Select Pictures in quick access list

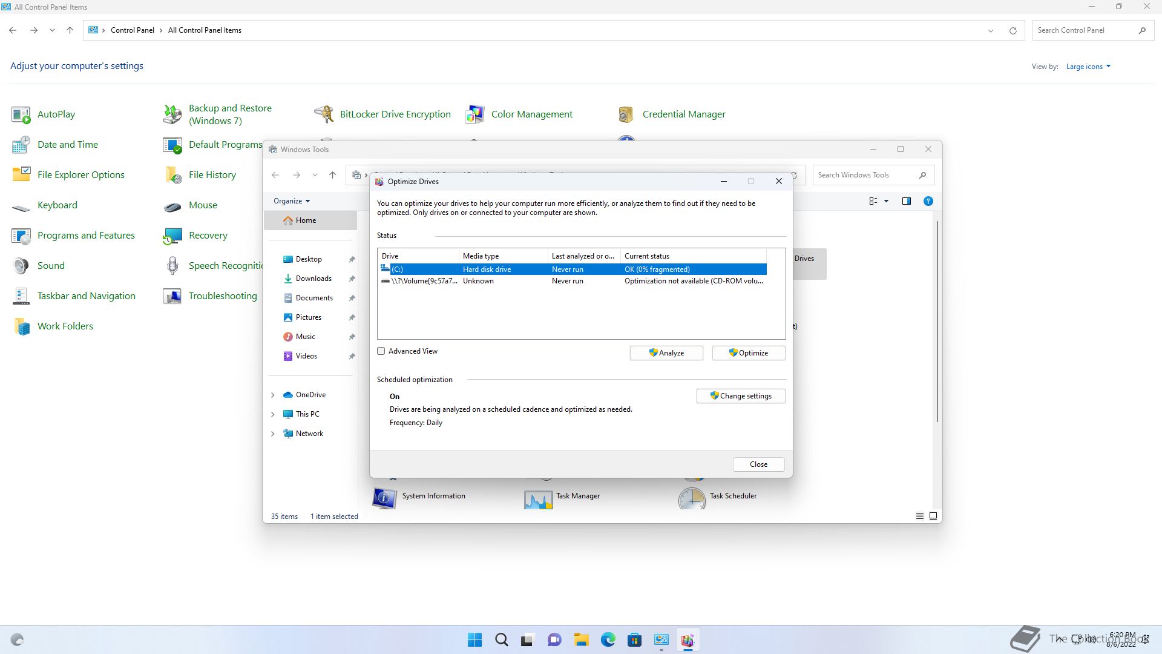[308, 317]
